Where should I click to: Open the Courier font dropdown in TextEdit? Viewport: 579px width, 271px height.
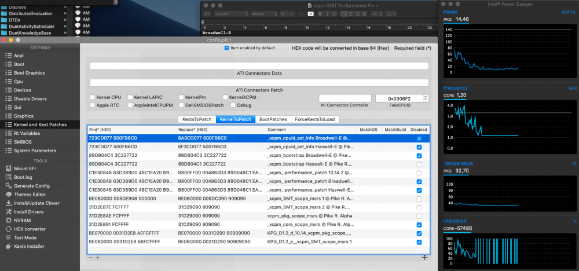click(232, 14)
